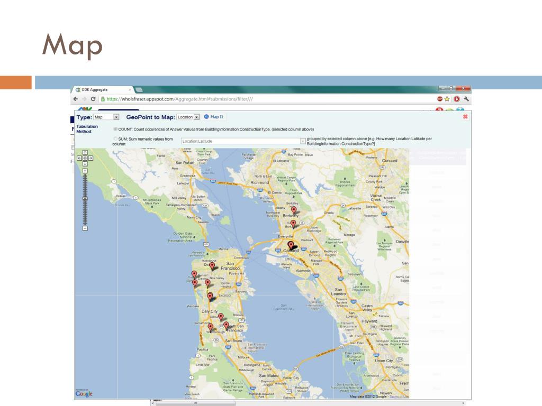
Task: Click the horizontal scrollbar below the map
Action: tap(308, 403)
